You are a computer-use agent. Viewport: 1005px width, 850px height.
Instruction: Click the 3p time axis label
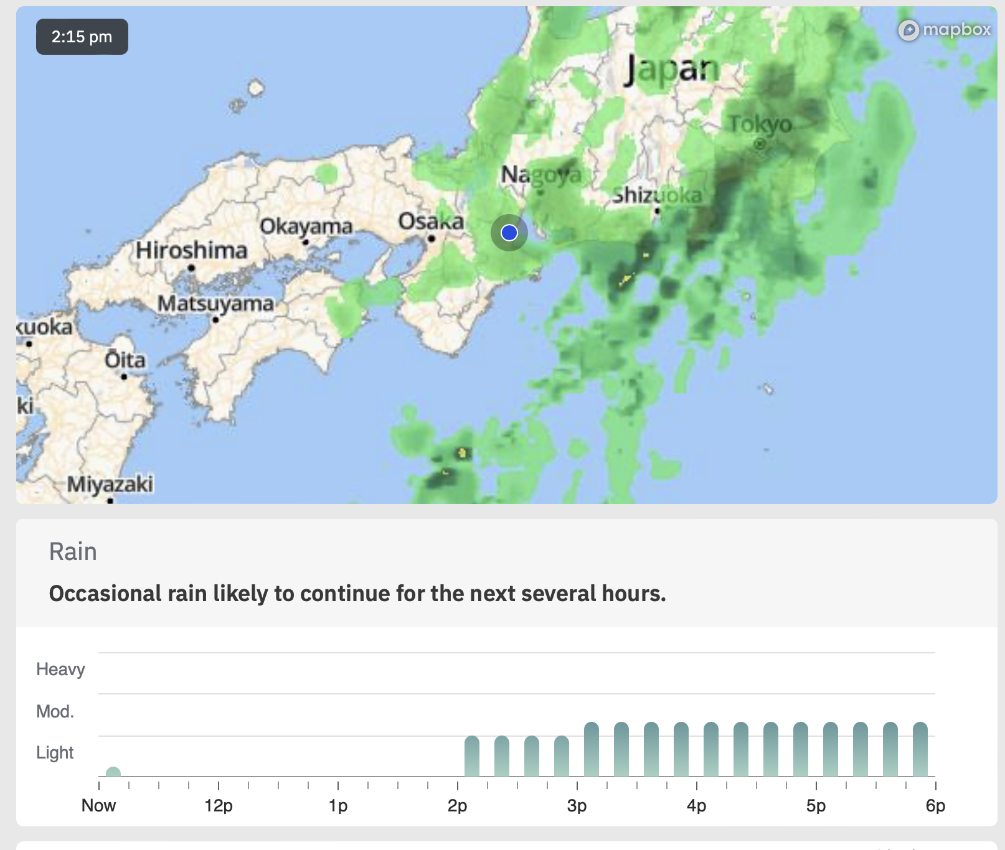[x=577, y=806]
